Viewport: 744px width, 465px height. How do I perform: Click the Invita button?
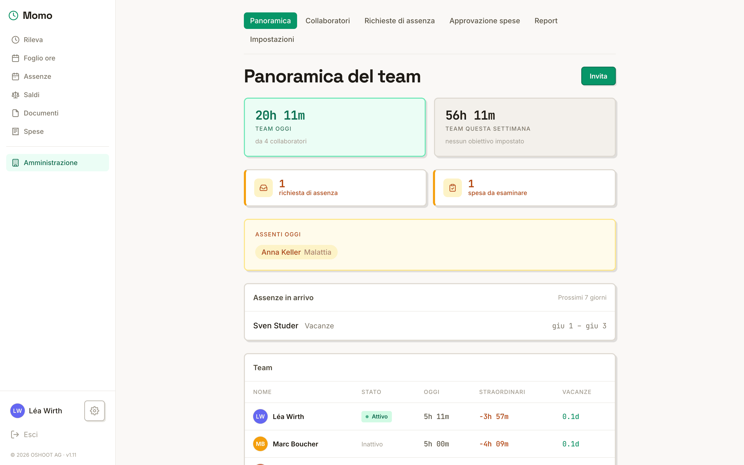click(598, 76)
